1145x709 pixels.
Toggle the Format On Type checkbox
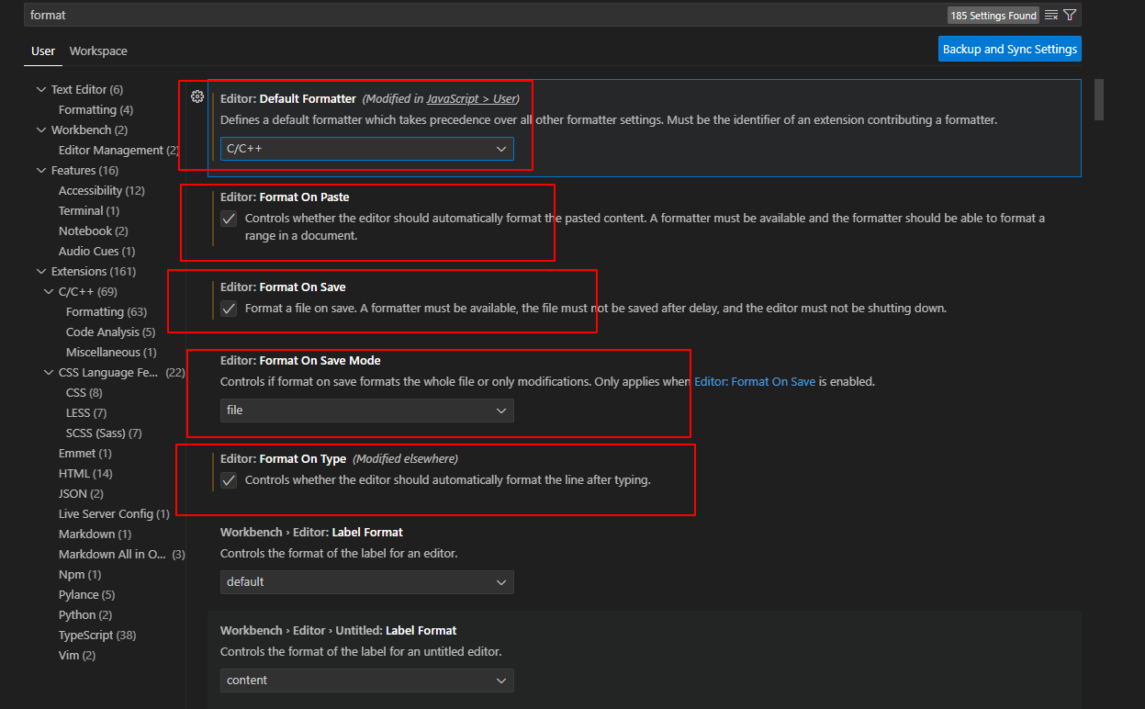(x=229, y=480)
